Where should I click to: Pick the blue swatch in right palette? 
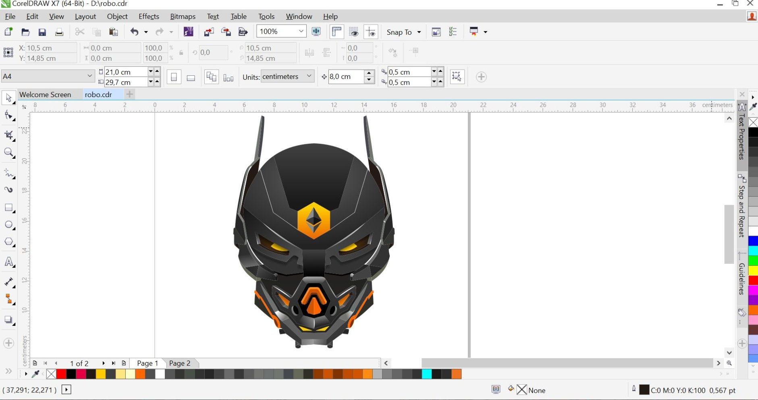click(753, 241)
